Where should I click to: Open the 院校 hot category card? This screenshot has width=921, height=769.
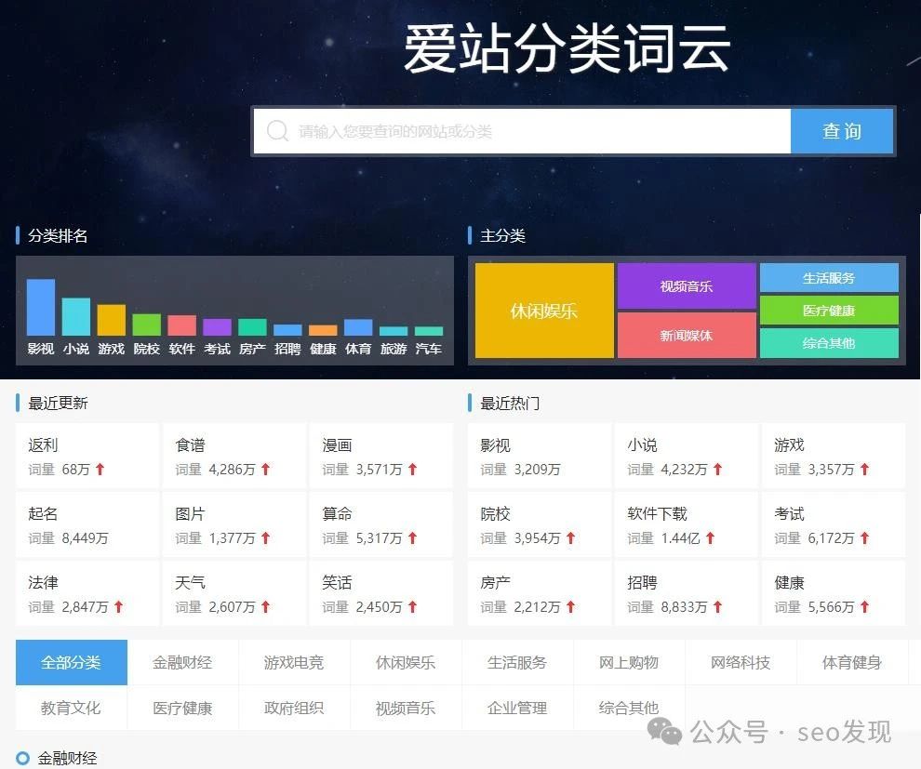pyautogui.click(x=540, y=524)
